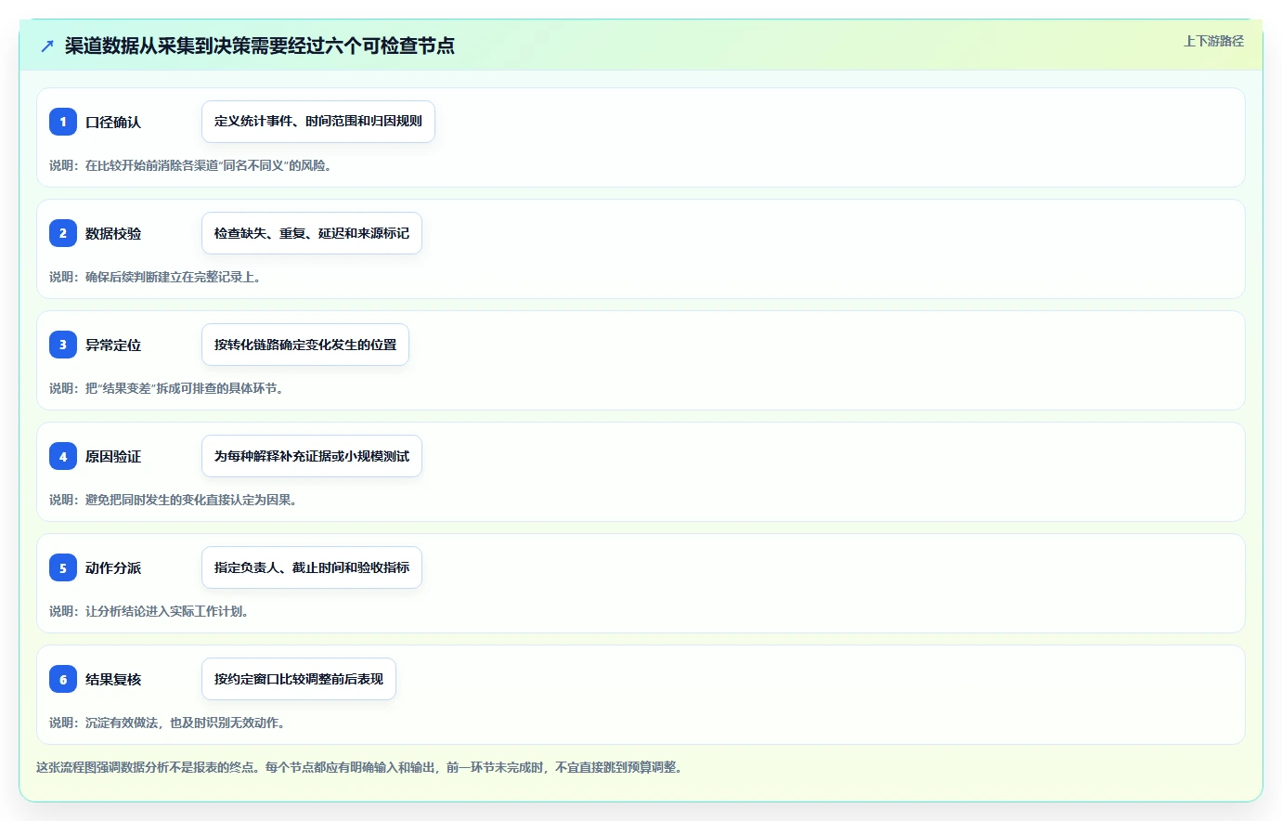Click the 原因验证 step name
Image resolution: width=1282 pixels, height=821 pixels.
tap(113, 456)
